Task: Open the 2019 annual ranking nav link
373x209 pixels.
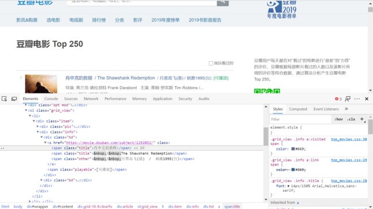Action: pos(165,20)
